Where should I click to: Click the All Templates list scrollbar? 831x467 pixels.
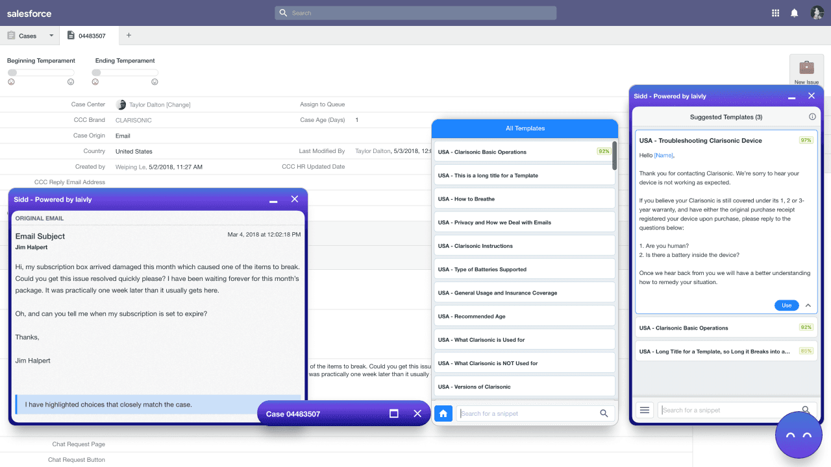[x=614, y=156]
